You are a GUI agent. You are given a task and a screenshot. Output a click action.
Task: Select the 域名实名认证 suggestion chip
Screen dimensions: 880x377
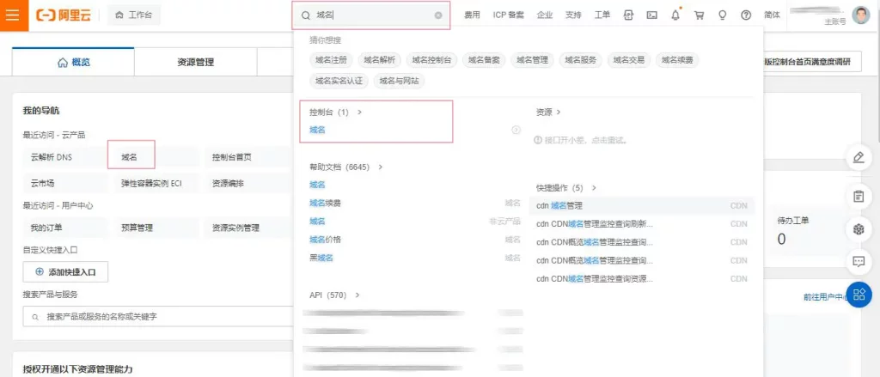pos(339,81)
